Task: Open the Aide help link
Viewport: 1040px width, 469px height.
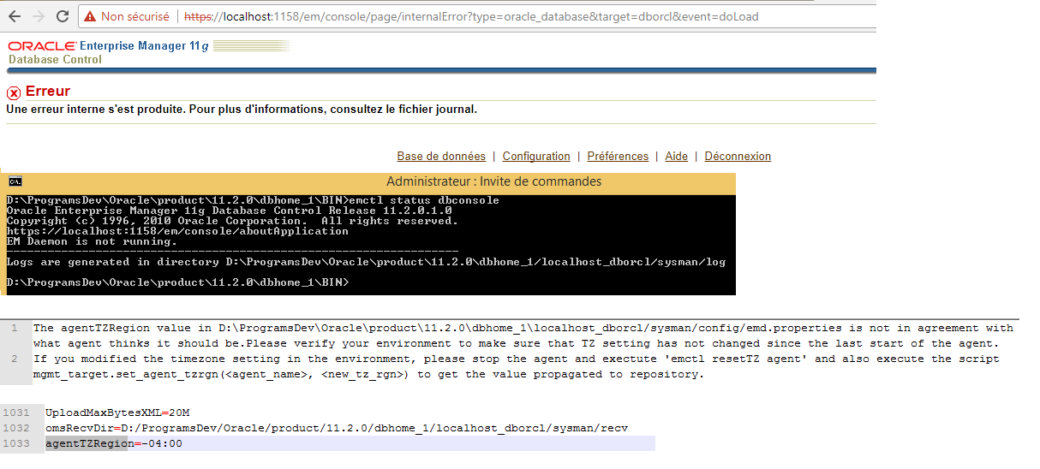Action: pos(677,157)
